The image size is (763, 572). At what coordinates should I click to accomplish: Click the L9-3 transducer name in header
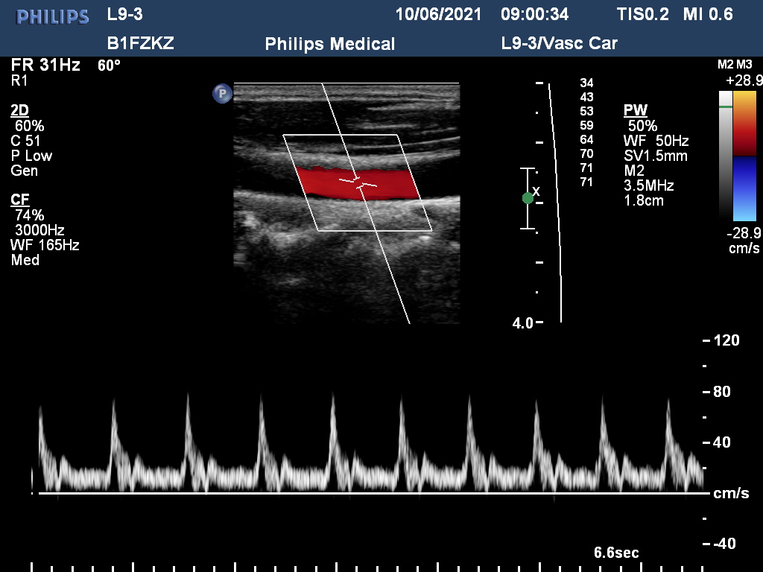pos(125,15)
